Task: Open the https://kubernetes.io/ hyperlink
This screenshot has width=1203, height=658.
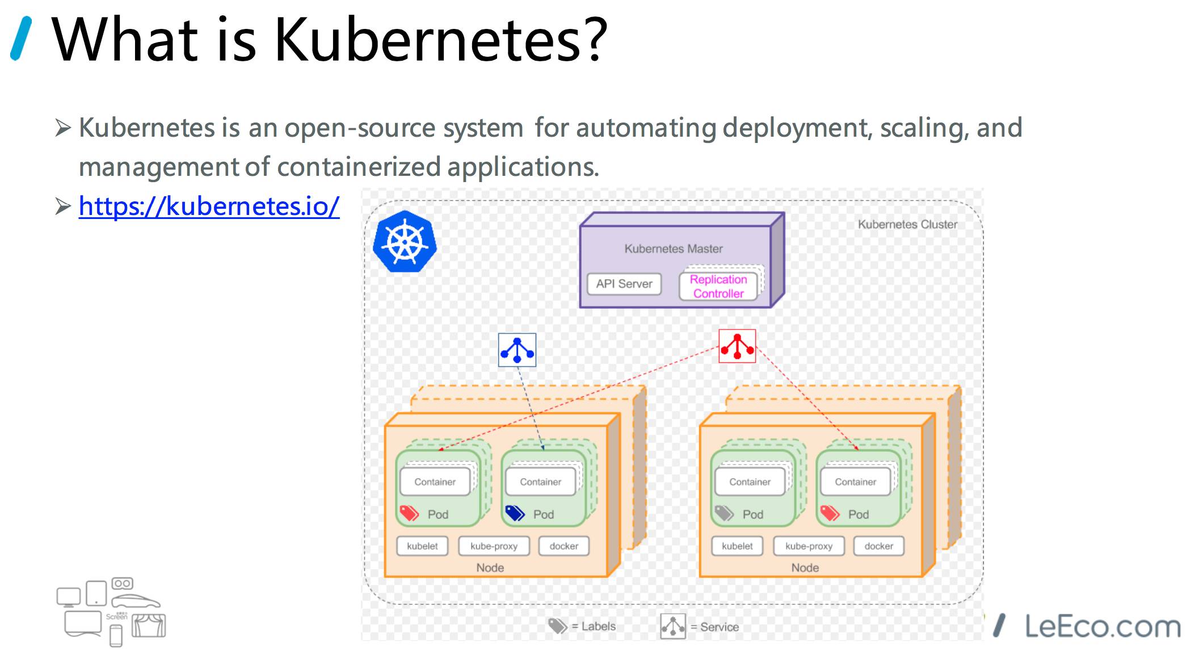Action: click(209, 206)
